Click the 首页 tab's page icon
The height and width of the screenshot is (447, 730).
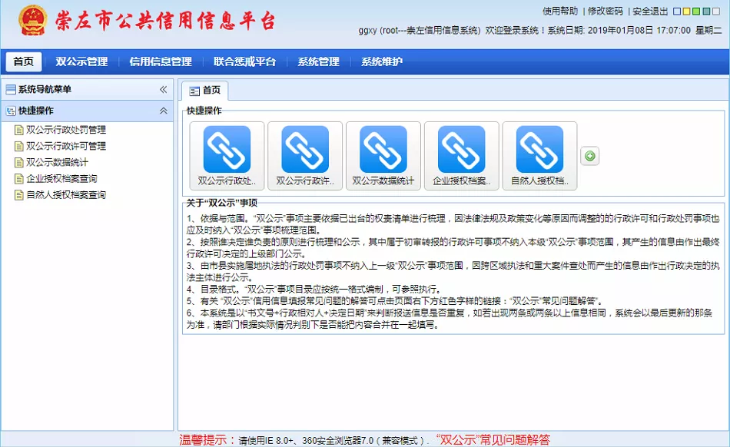click(194, 91)
